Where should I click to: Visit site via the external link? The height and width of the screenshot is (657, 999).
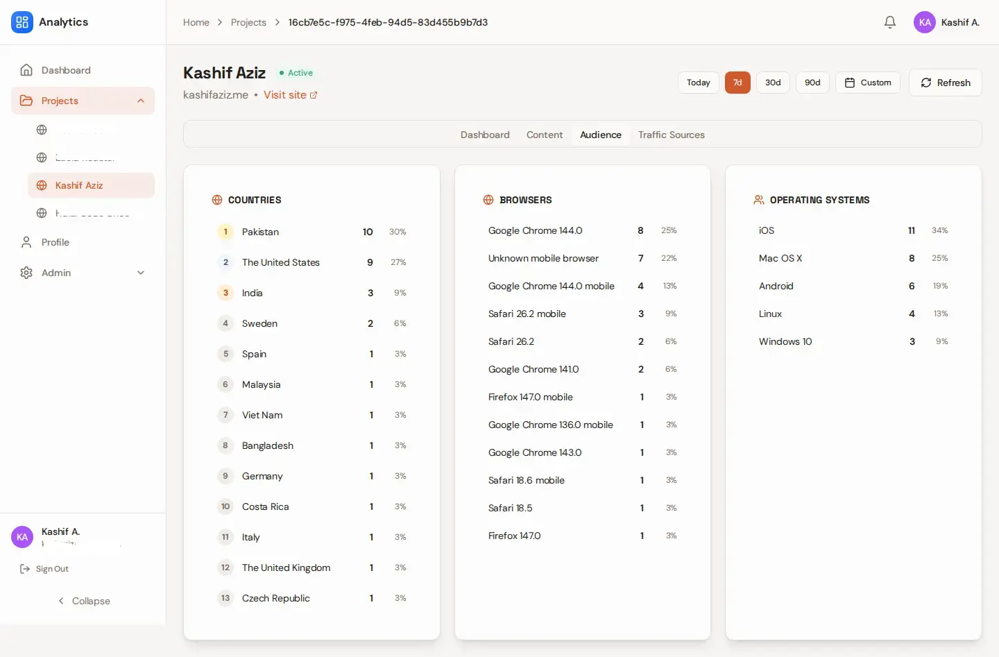290,95
